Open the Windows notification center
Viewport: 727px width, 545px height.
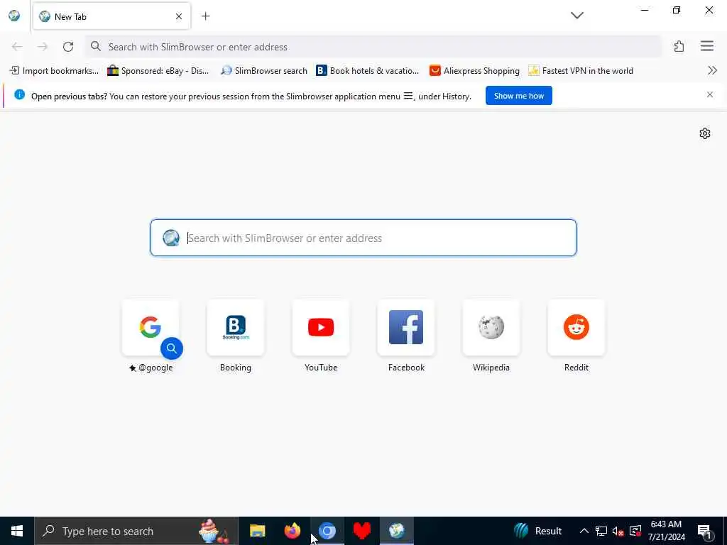pos(705,531)
